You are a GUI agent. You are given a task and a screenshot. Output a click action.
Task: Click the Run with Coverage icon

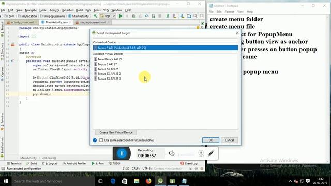[140, 16]
